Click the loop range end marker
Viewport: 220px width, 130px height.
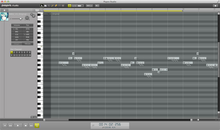182,11
